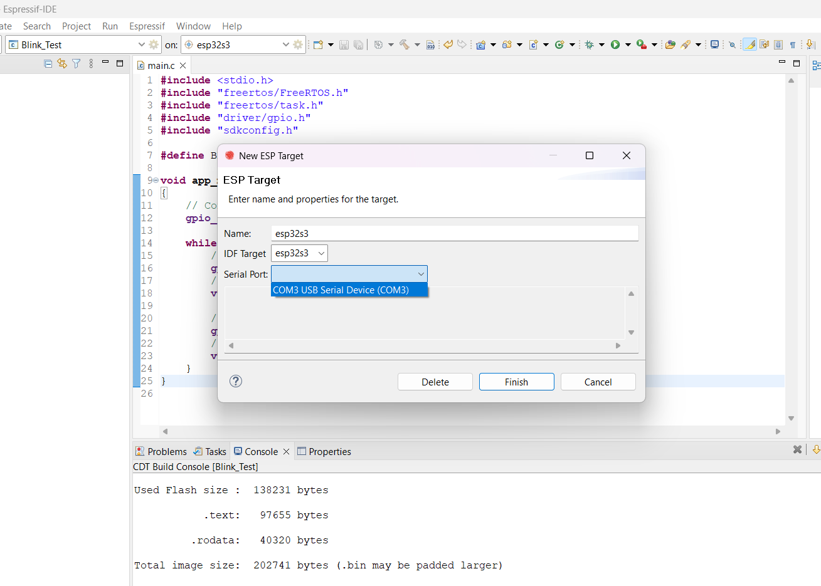821x586 pixels.
Task: Click dialog list horizontal scrollbar right arrow
Action: pos(618,345)
